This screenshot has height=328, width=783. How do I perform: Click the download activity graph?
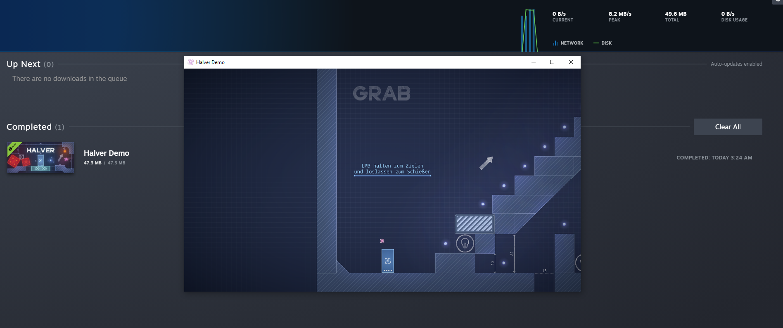[x=529, y=31]
